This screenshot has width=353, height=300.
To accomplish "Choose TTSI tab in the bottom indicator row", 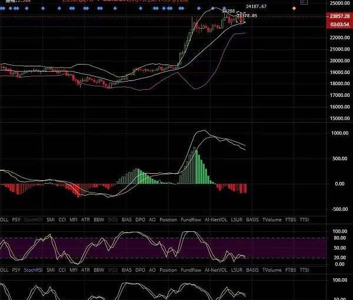I will (x=305, y=269).
